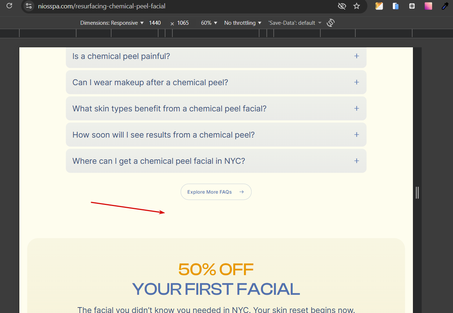The width and height of the screenshot is (453, 313).
Task: Expand "Can I wear makeup" question
Action: (x=216, y=82)
